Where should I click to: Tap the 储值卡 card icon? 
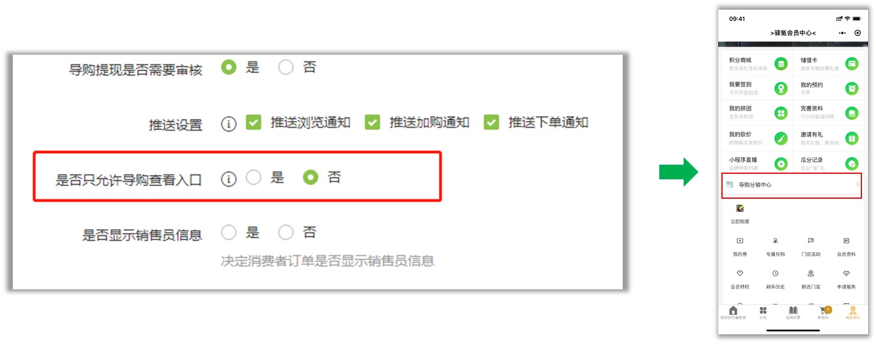[x=852, y=64]
